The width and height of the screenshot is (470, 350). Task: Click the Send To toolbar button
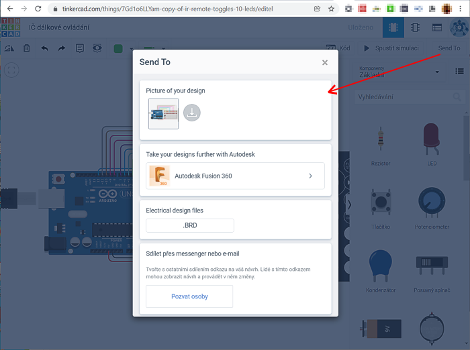click(449, 48)
